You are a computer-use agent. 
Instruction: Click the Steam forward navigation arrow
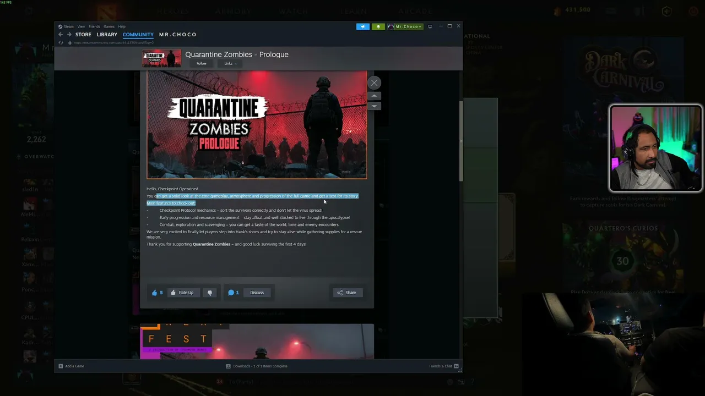(69, 35)
